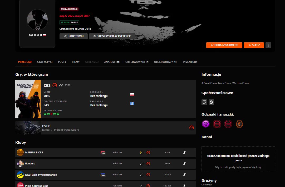This screenshot has height=187, width=285.
Task: Click the recent results W W P W W
Action: point(51,114)
